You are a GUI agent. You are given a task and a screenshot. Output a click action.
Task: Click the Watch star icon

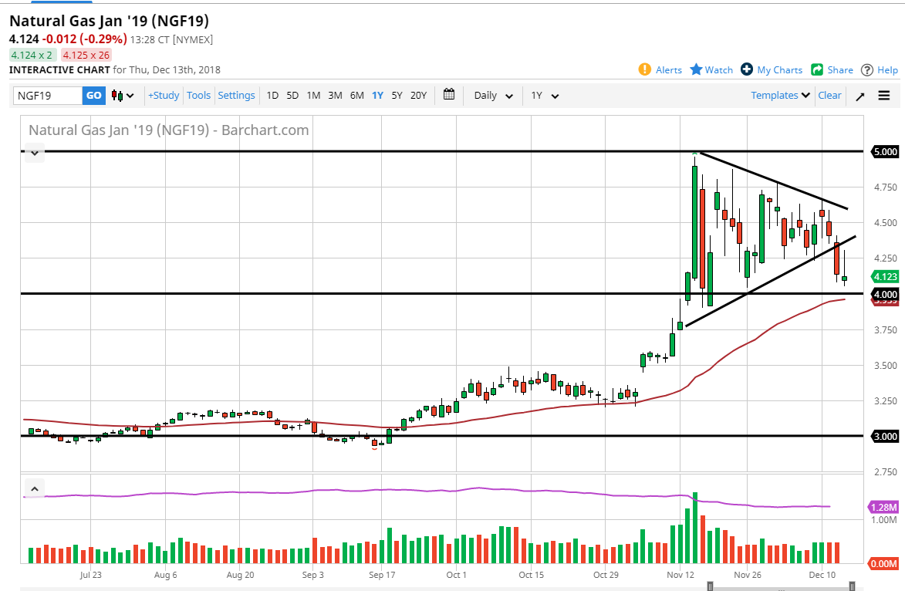tap(696, 69)
